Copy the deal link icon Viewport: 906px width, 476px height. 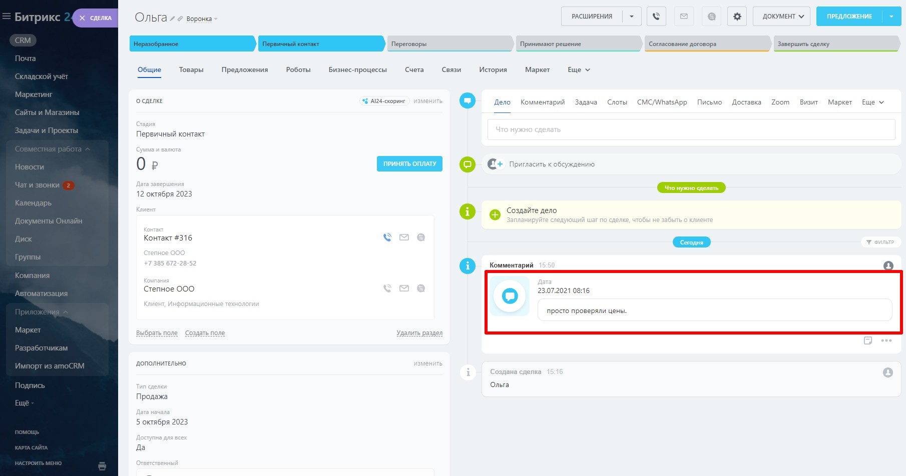pos(180,18)
